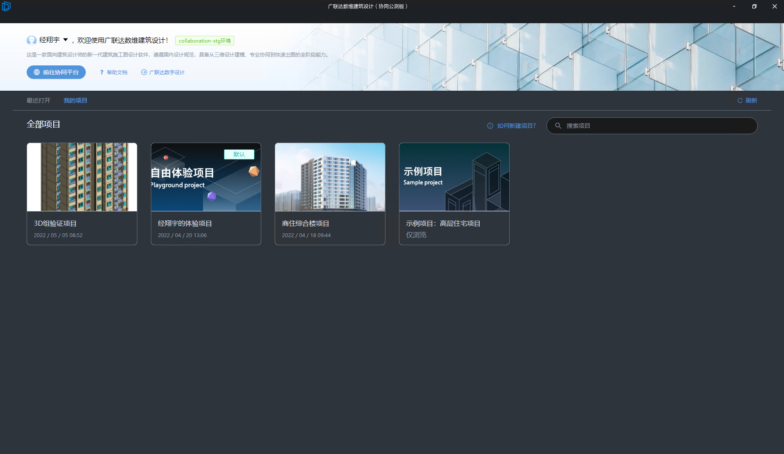
Task: Select the 我的项目 tab
Action: 75,100
